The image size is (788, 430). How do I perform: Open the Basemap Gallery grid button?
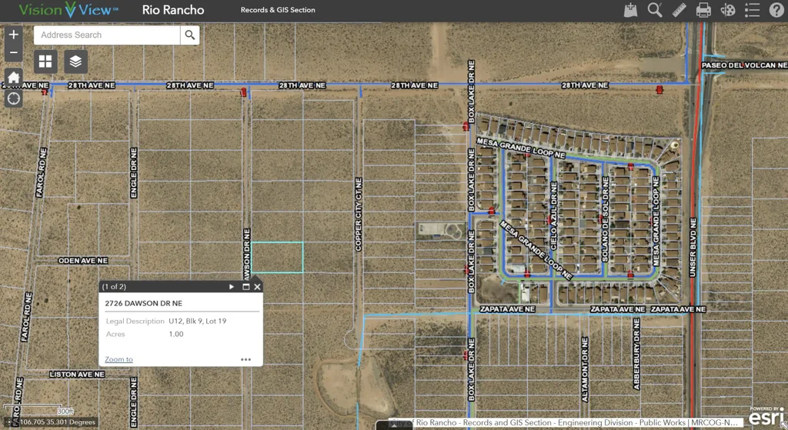pyautogui.click(x=45, y=62)
